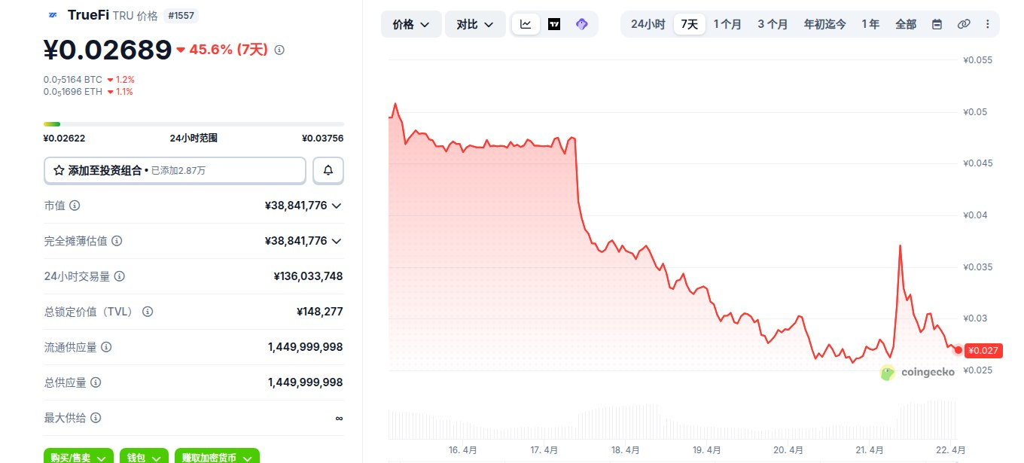The width and height of the screenshot is (1024, 463).
Task: Click the ¥0.027 current price marker
Action: point(983,350)
